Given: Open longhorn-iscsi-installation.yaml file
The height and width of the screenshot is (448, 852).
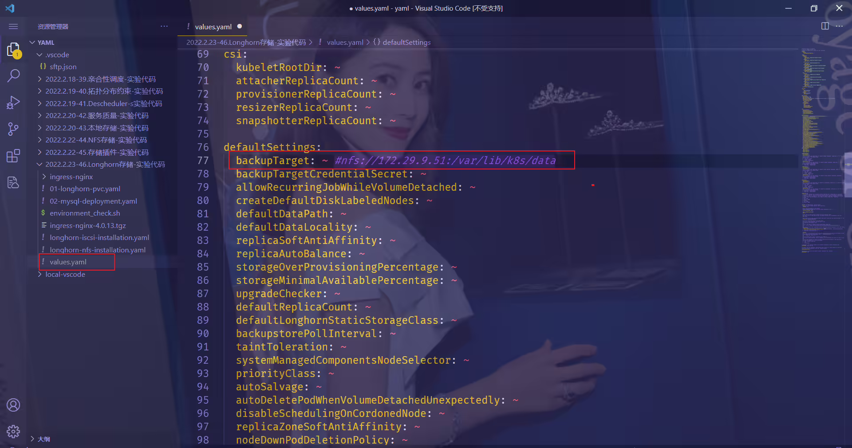Looking at the screenshot, I should (x=99, y=237).
